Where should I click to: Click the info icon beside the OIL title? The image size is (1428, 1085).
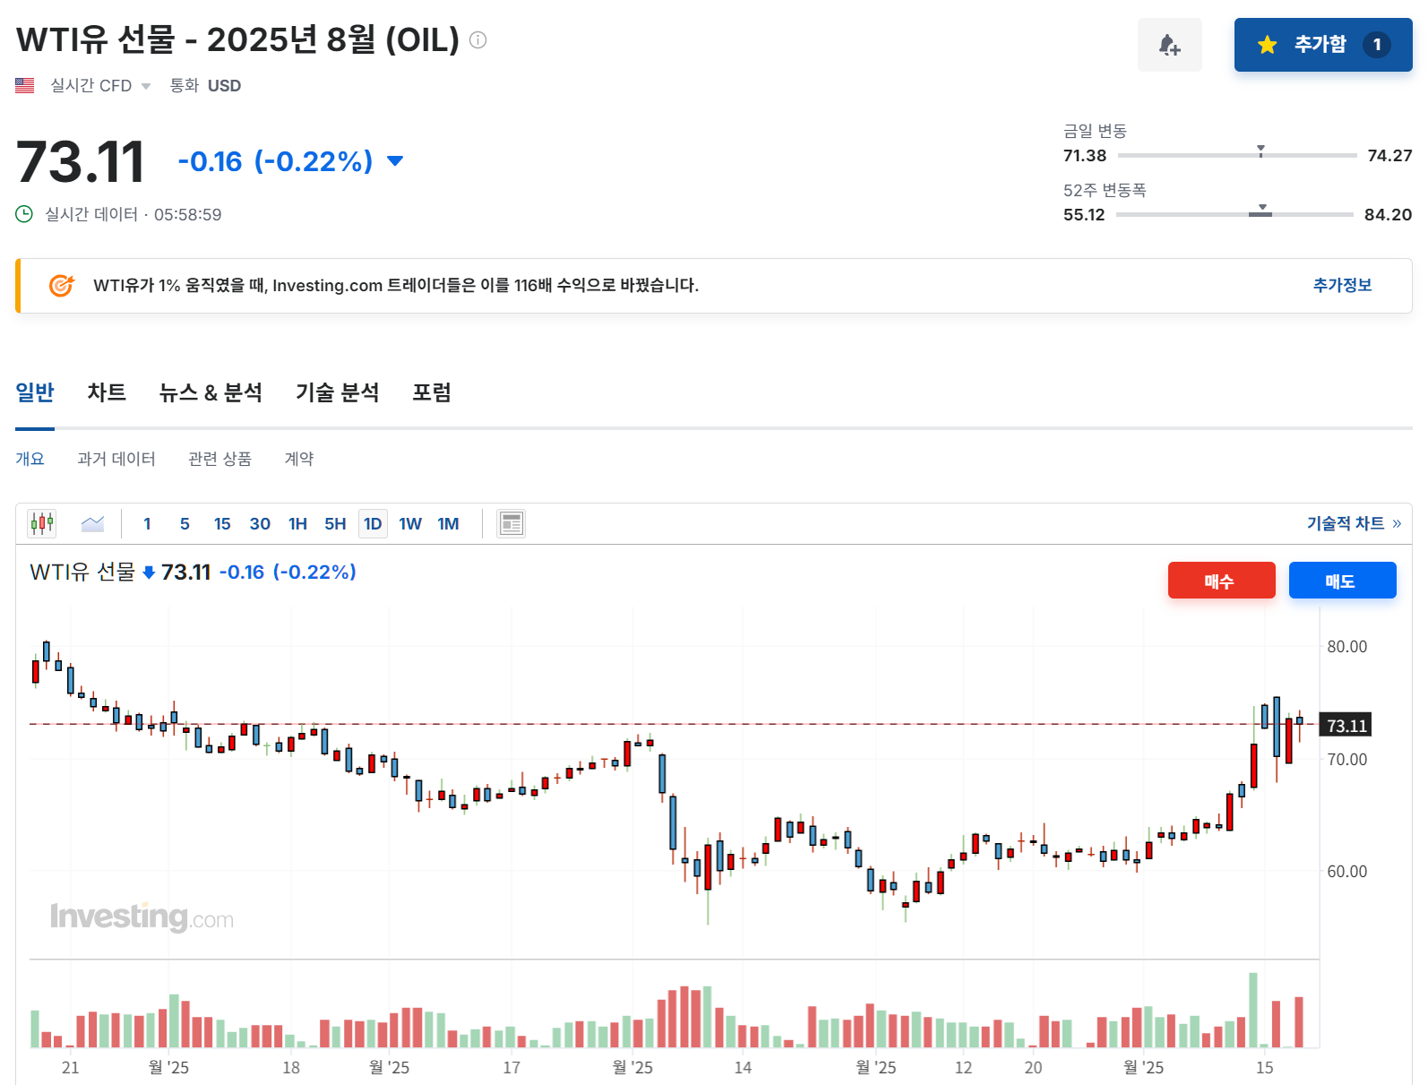tap(478, 39)
